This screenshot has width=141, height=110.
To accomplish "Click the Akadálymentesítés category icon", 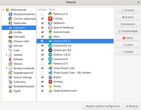I will pos(10,14).
